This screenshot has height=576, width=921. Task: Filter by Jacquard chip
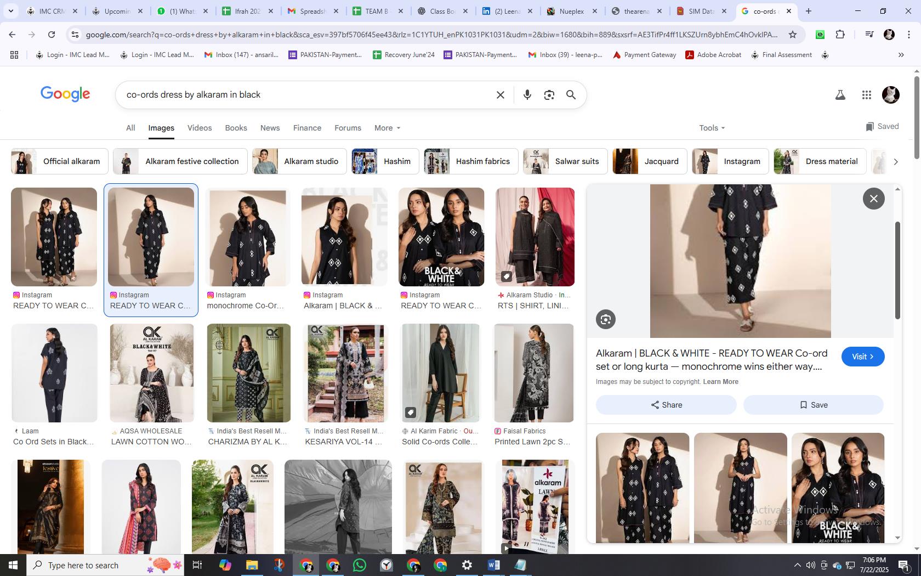coord(650,161)
